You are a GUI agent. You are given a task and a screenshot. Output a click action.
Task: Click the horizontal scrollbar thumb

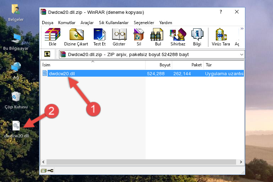click(x=141, y=162)
